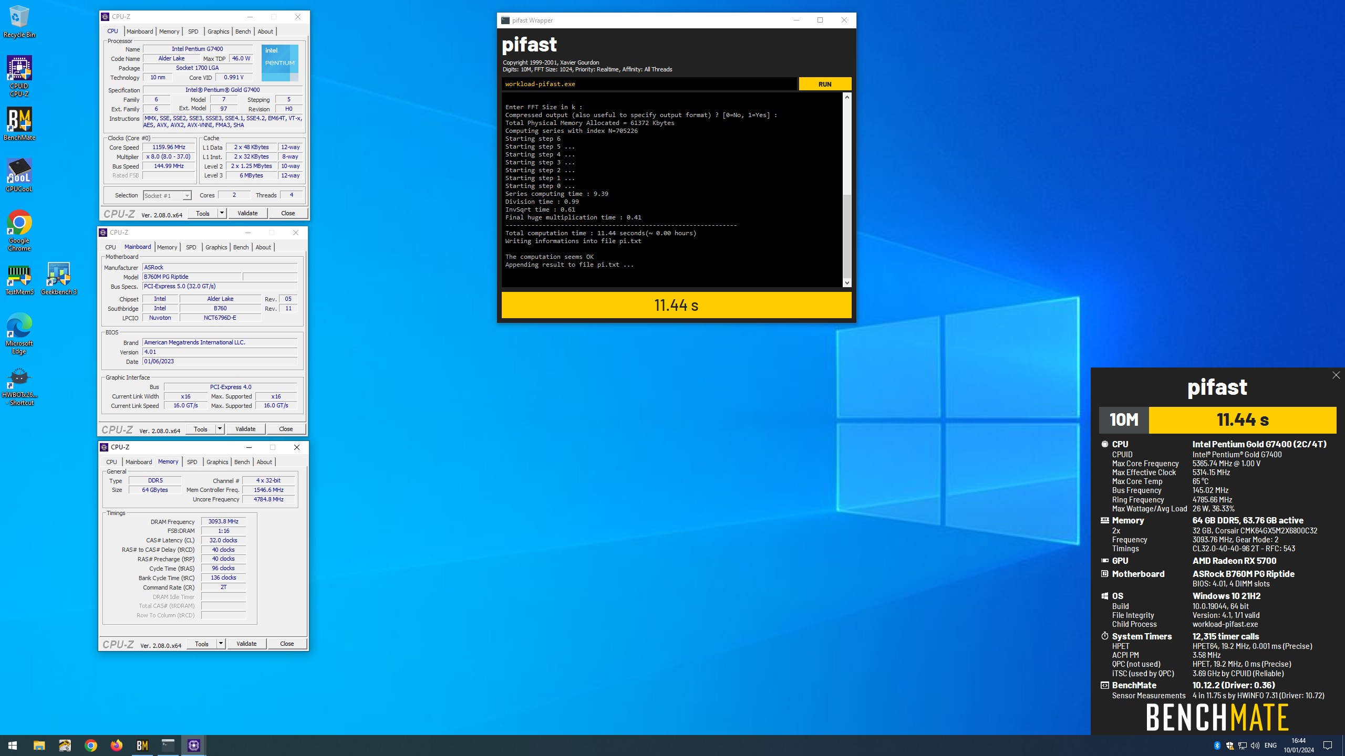The image size is (1345, 756).
Task: Open SPD tab in the Mainboard CPU-Z window
Action: click(x=191, y=247)
